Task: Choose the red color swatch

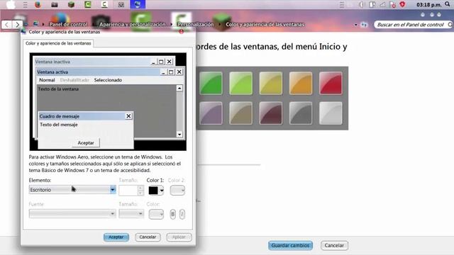Action: (x=331, y=84)
